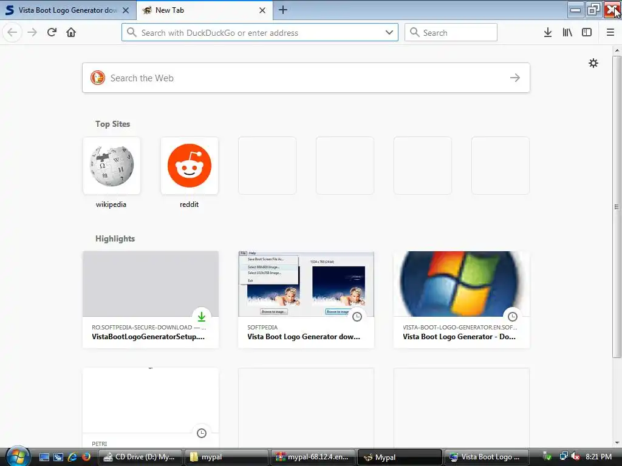Focus the address bar input
Screen dimensions: 622x466
click(x=260, y=33)
